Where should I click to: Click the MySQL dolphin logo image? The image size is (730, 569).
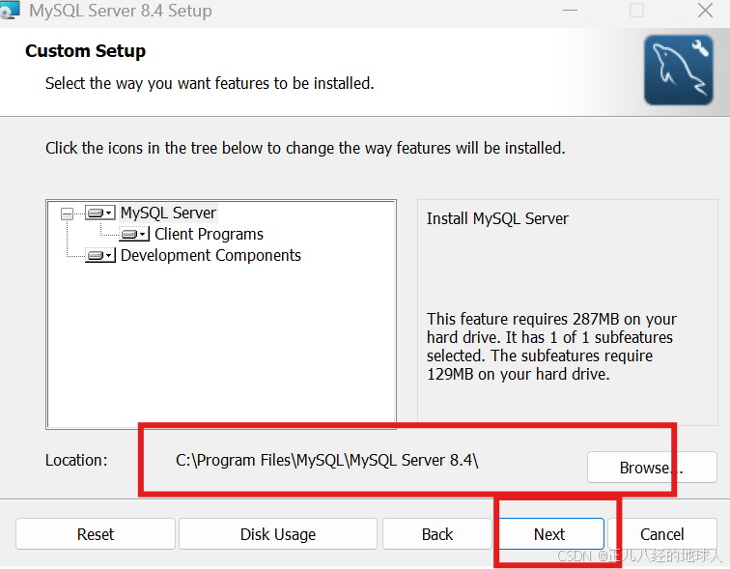pos(678,70)
